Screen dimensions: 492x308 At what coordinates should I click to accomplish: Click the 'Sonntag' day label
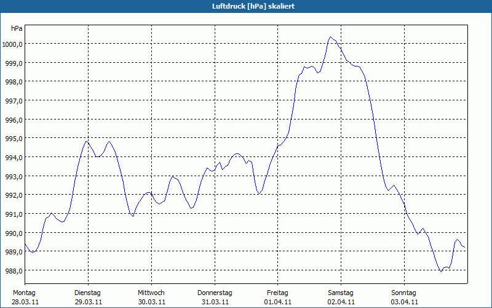point(403,293)
